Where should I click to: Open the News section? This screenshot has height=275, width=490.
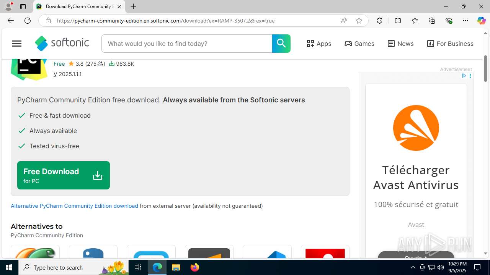[400, 44]
